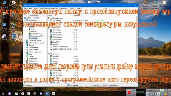Toggle recorder webcam overlay
171x96 pixels.
155,94
